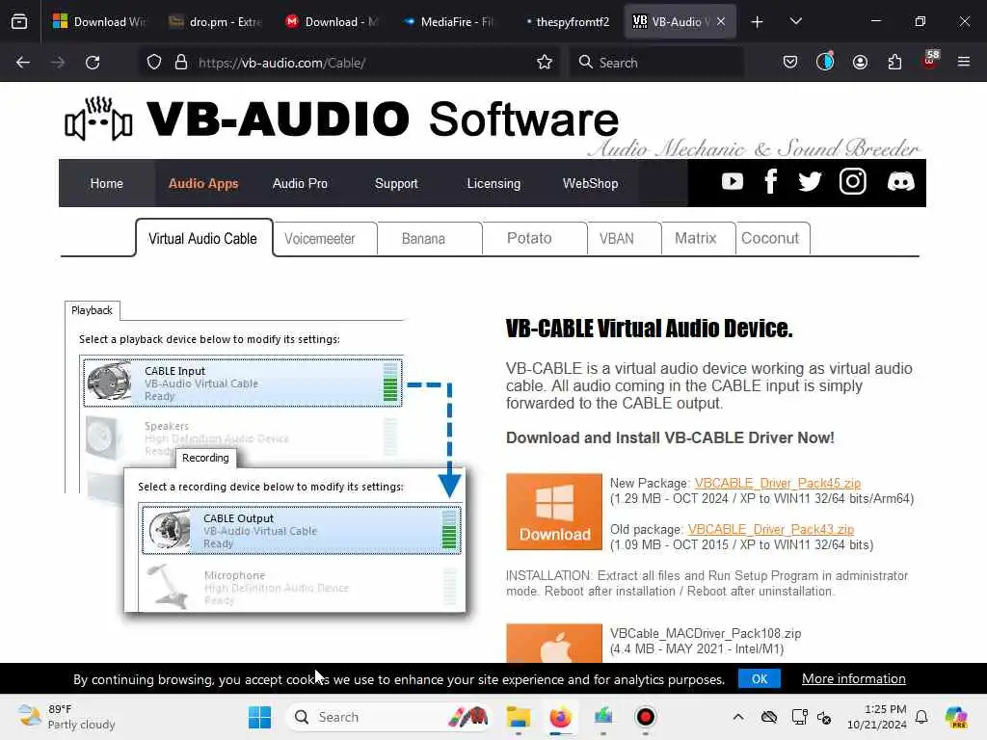The image size is (987, 740).
Task: Click the VB-CABLE Virtual Audio Device heading
Action: click(x=649, y=328)
